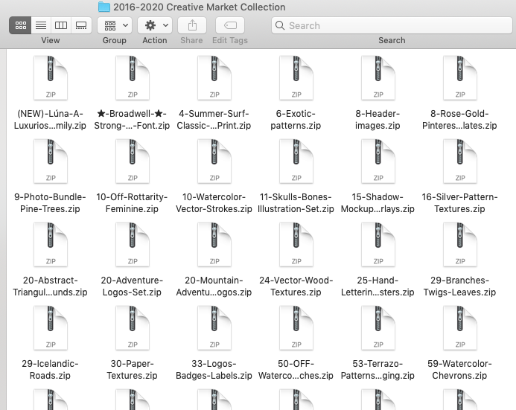
Task: Click the folder icon beside the window title
Action: point(104,7)
